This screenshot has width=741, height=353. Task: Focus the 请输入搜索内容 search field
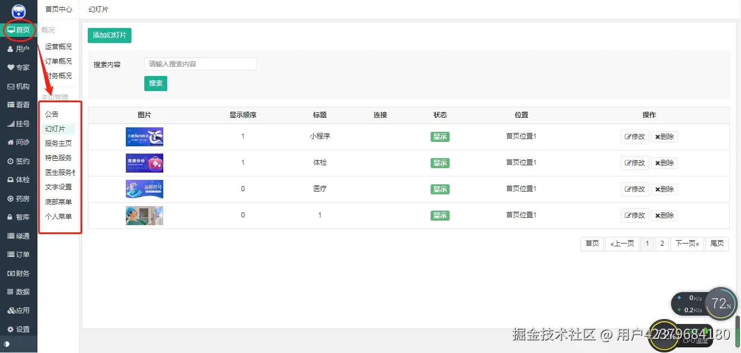pos(200,64)
